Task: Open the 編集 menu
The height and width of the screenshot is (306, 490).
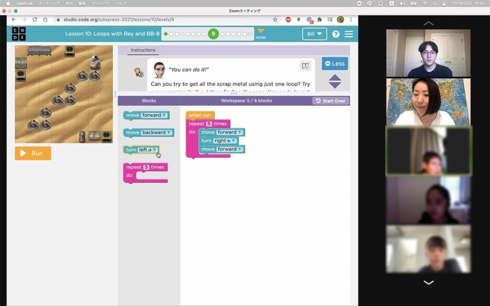Action: coord(82,3)
